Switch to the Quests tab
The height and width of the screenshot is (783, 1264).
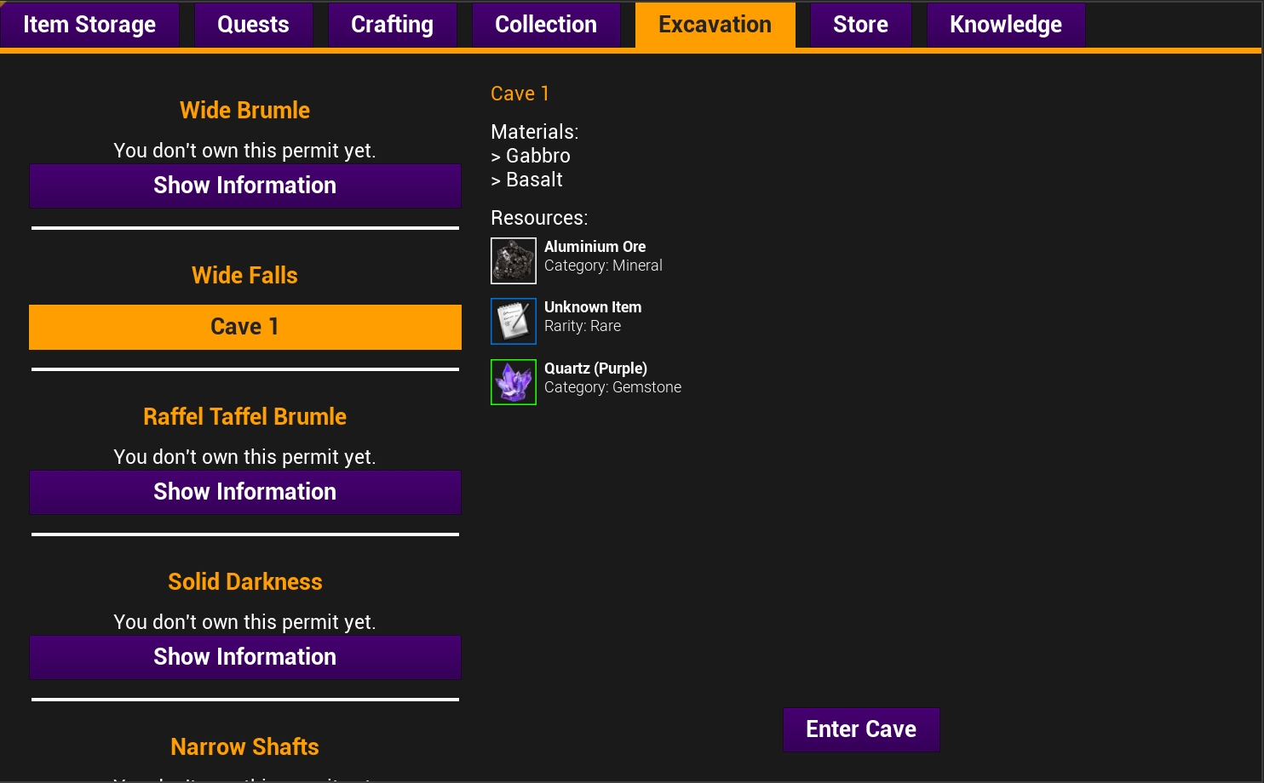coord(253,25)
